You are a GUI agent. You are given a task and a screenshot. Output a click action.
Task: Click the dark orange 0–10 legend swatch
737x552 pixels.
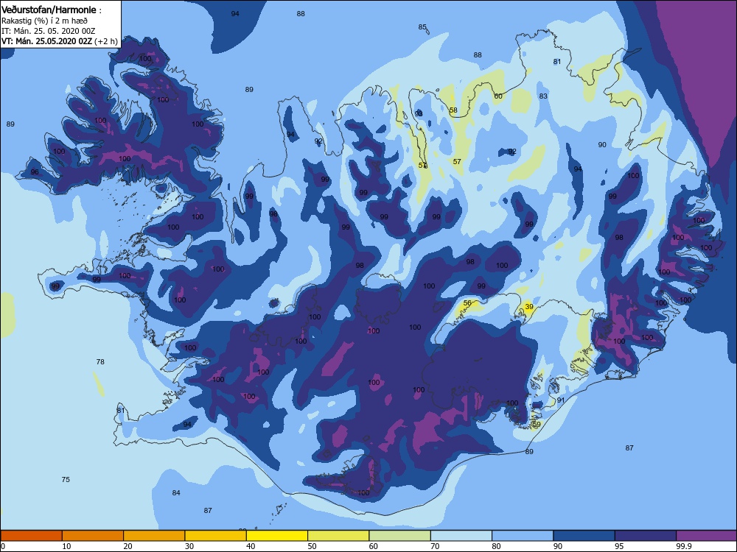31,536
